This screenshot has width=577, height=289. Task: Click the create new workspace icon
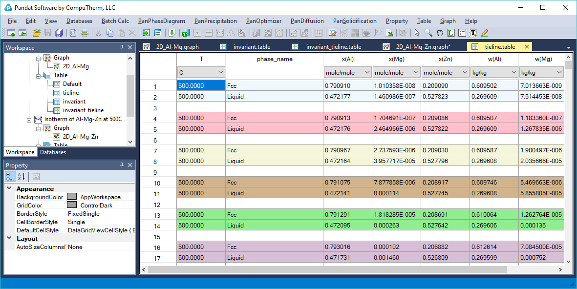11,33
